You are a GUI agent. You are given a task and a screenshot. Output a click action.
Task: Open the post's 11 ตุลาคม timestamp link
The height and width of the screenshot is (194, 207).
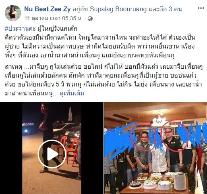[x=53, y=18]
